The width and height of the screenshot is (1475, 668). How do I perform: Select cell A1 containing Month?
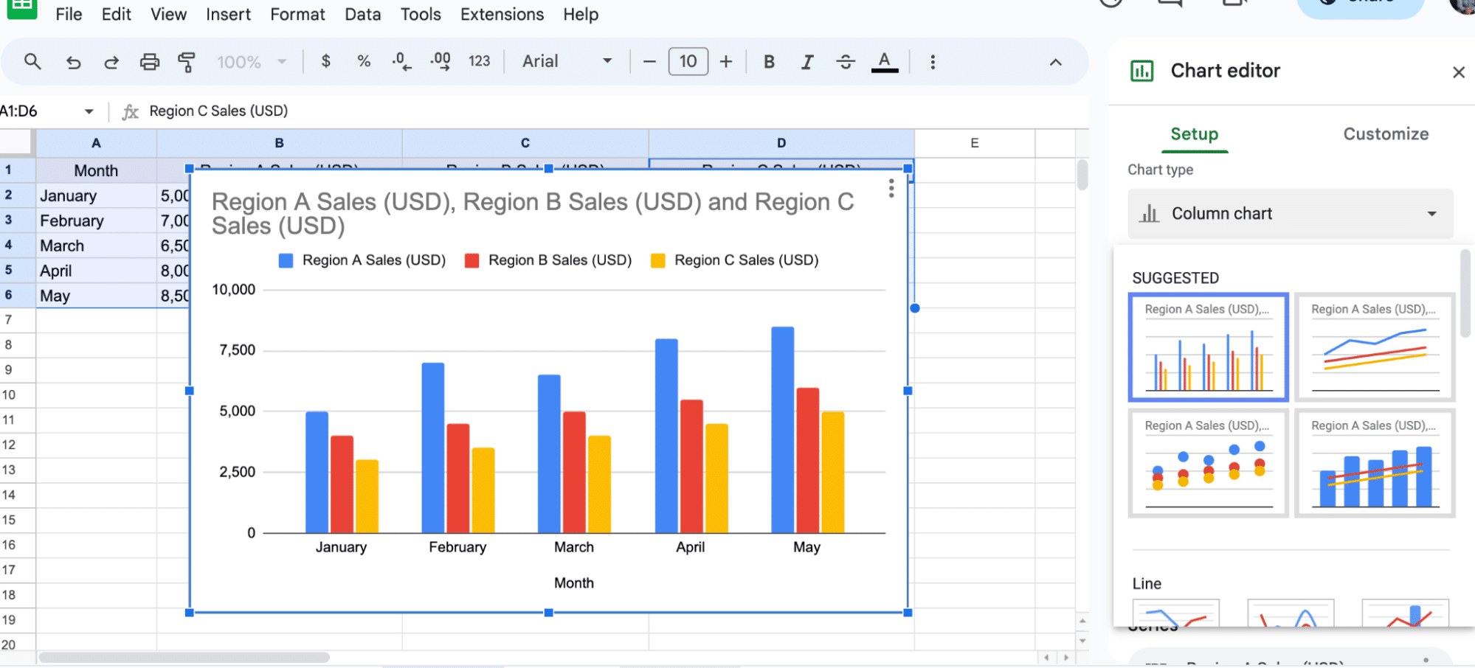point(96,170)
